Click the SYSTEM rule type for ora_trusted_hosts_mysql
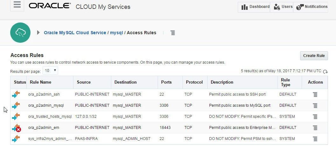Image resolution: width=336 pixels, height=146 pixels. point(287,117)
